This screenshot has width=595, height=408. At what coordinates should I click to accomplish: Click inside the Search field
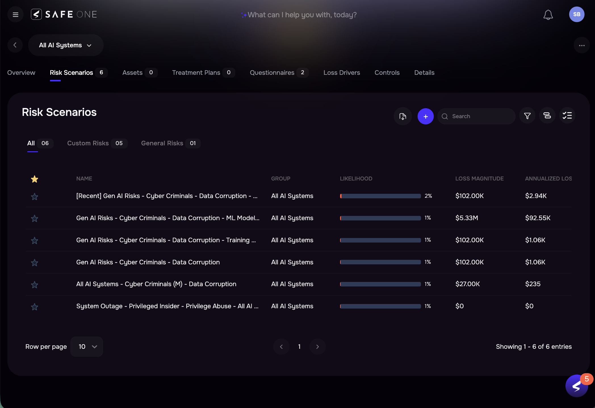tap(477, 116)
